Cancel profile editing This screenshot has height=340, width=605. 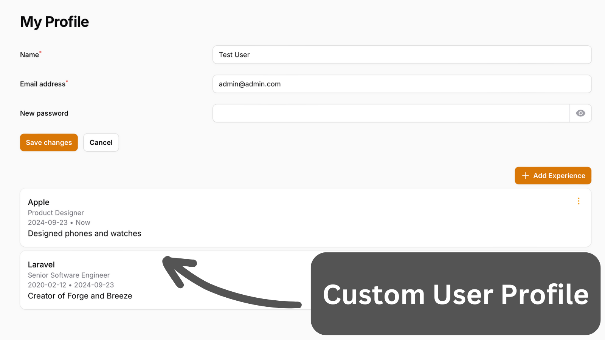click(101, 142)
